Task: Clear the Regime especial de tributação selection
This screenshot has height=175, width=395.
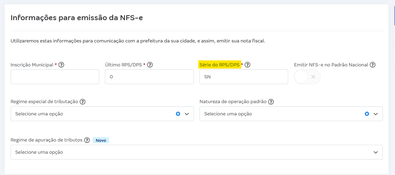Action: pyautogui.click(x=178, y=113)
